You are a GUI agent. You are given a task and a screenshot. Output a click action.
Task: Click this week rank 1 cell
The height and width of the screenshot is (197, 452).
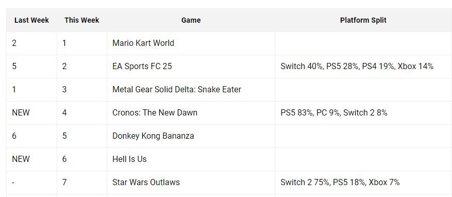[x=82, y=43]
